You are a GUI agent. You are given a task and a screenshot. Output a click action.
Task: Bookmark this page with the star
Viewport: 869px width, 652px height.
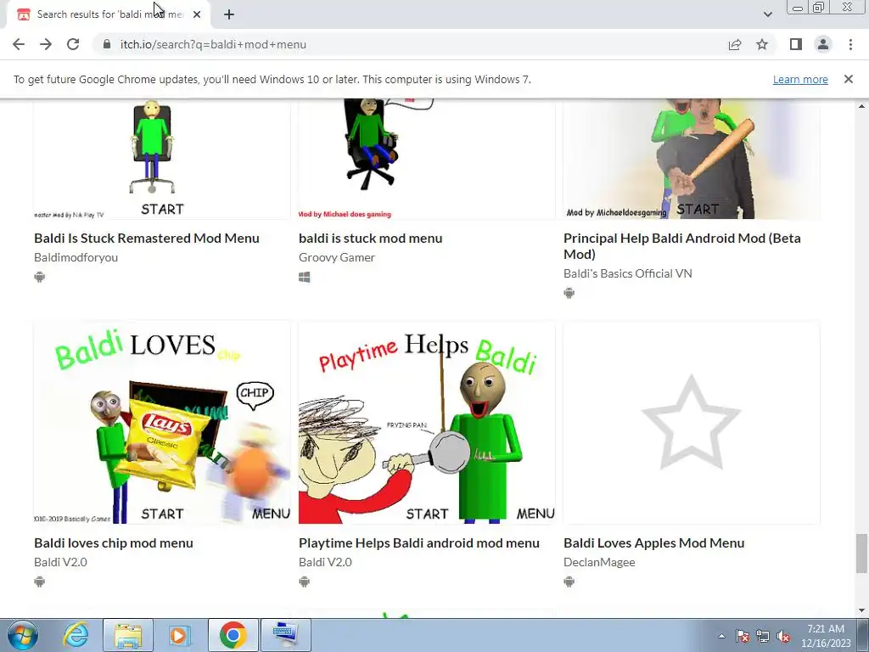[x=762, y=44]
